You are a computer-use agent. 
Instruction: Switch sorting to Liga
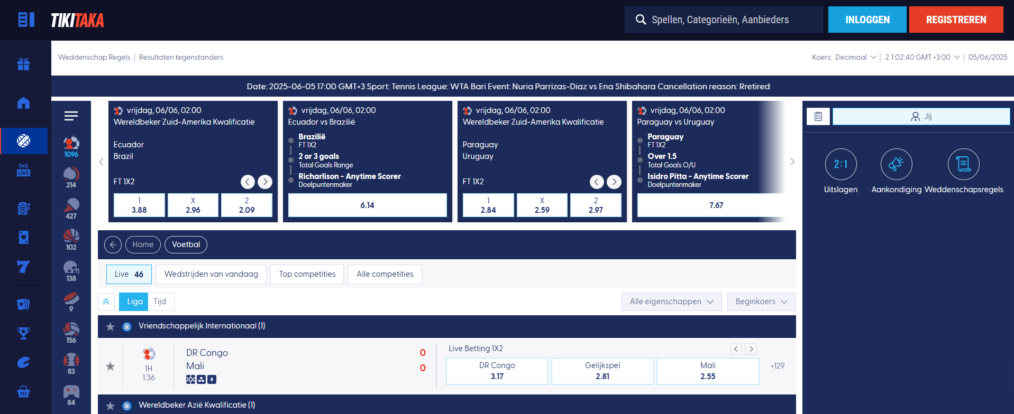[134, 302]
